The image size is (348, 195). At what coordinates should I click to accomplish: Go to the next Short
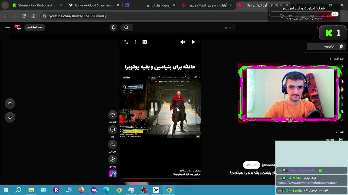click(x=10, y=117)
